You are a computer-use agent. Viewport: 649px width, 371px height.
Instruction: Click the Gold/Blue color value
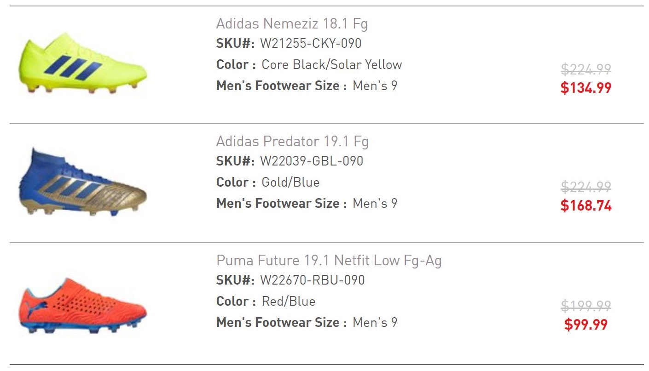coord(290,183)
